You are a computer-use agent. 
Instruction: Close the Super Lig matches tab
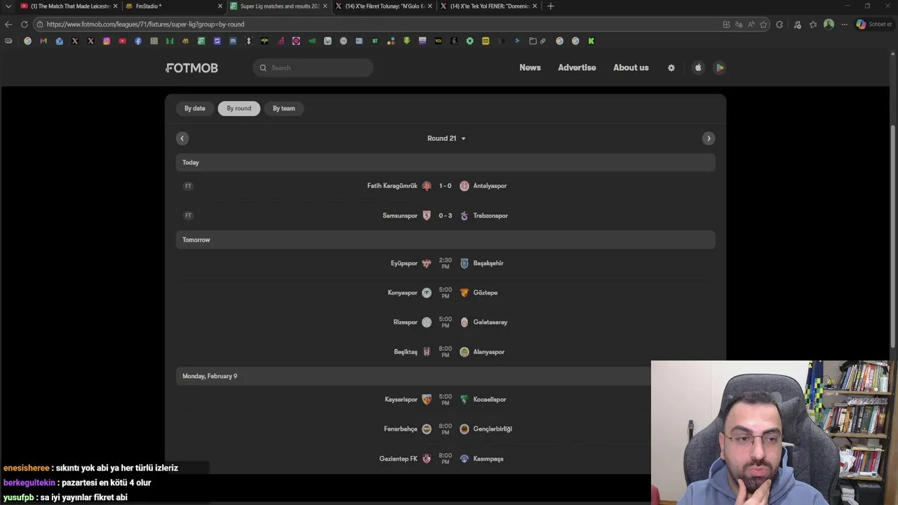point(325,6)
